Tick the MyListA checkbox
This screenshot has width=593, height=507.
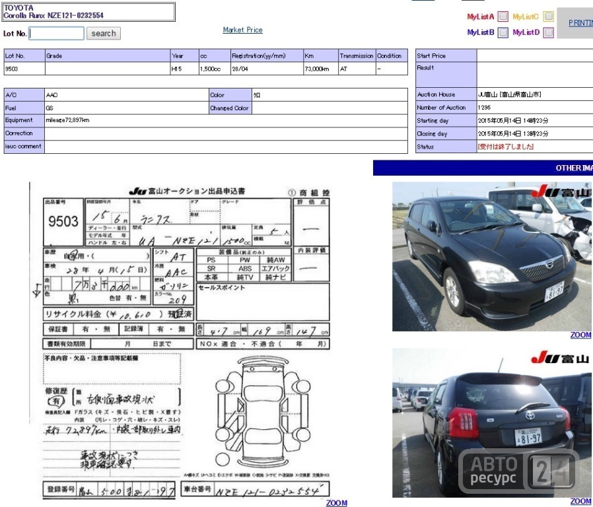pos(503,17)
